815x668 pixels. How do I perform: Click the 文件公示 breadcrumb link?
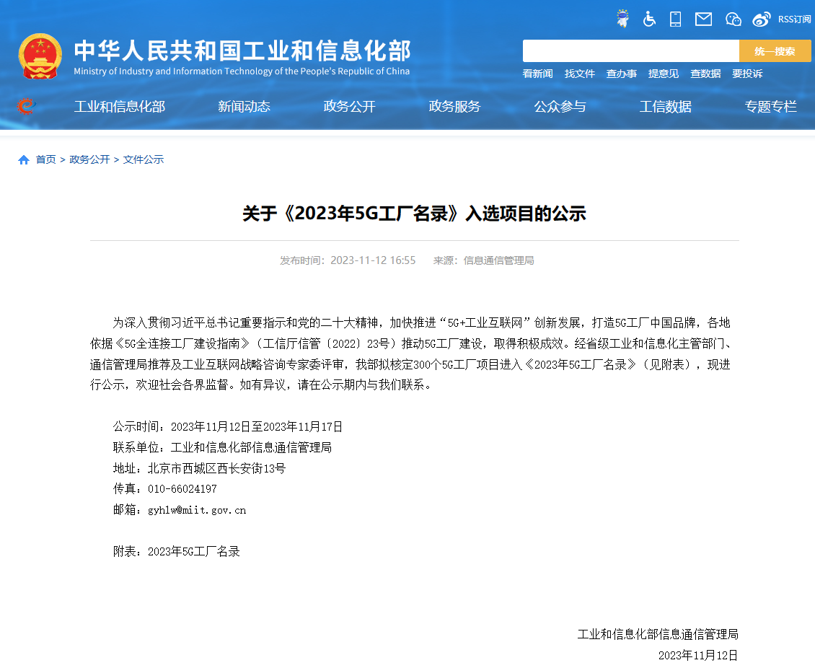144,159
